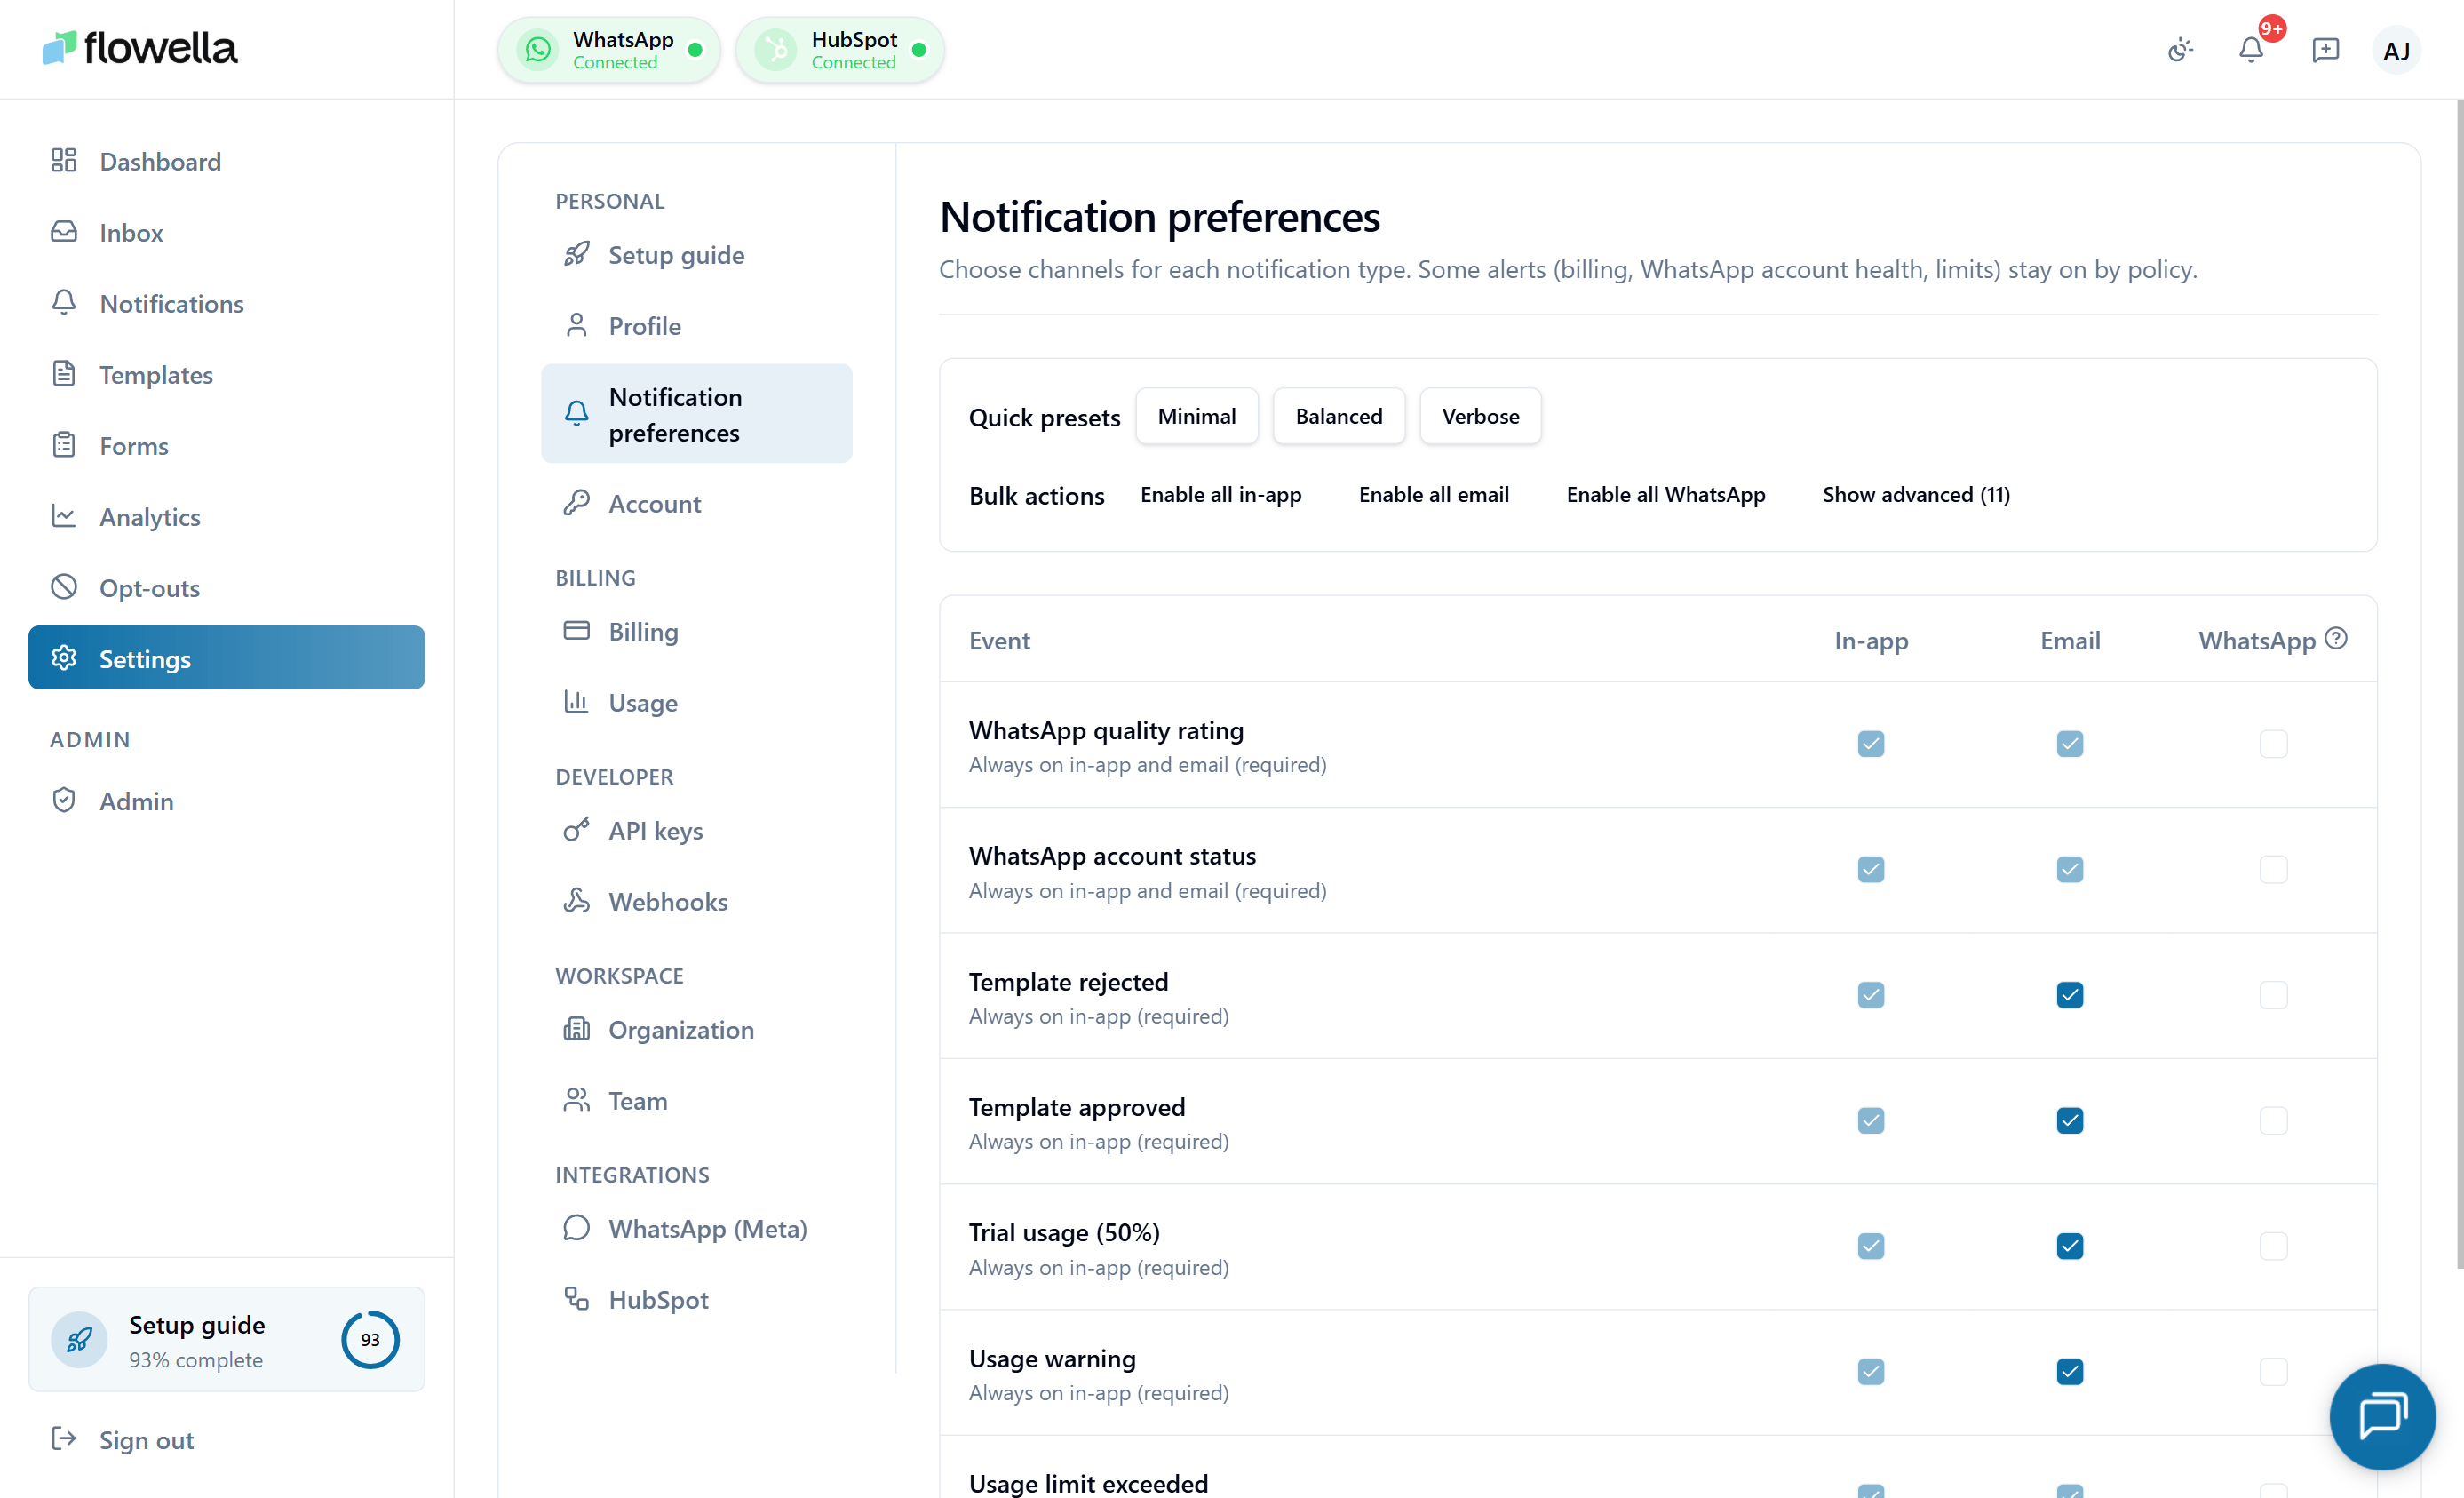Toggle In-app checkbox for Template rejected
2464x1498 pixels.
pos(1871,995)
